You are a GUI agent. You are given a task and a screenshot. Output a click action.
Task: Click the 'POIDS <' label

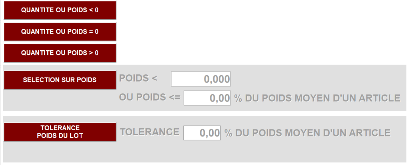point(138,78)
